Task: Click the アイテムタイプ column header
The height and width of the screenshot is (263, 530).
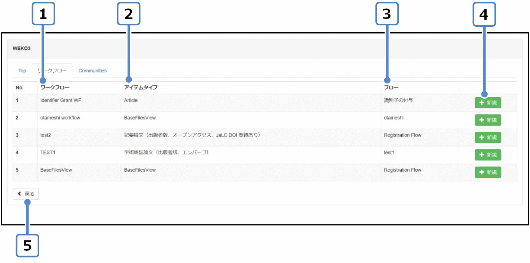Action: tap(141, 88)
